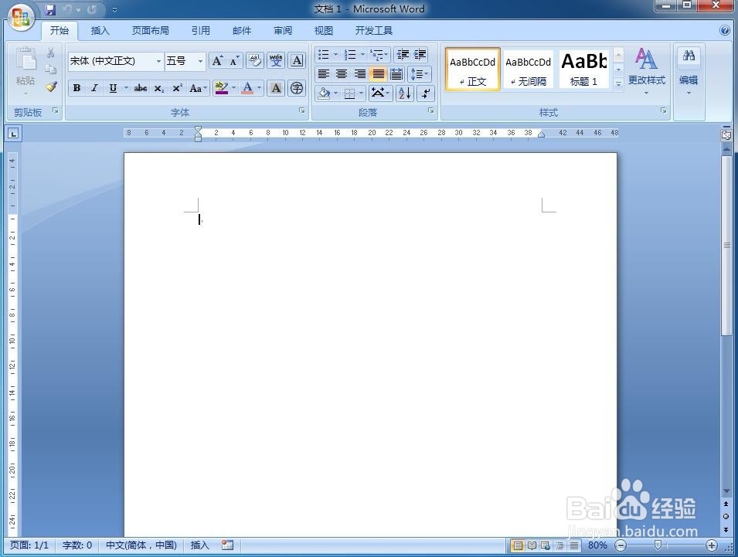Apply the 标题 1 style
Screen dimensions: 738x557
[x=584, y=70]
